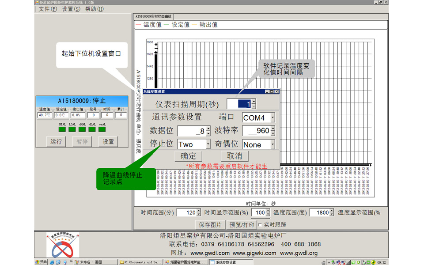Click the LOAL green alarm indicator

(72, 129)
